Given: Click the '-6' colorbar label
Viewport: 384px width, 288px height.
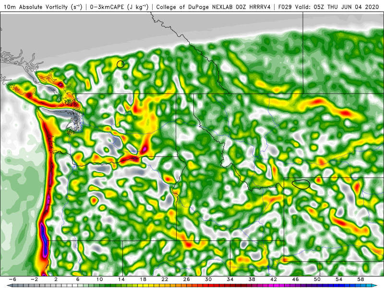Looking at the screenshot, I should coord(12,279).
